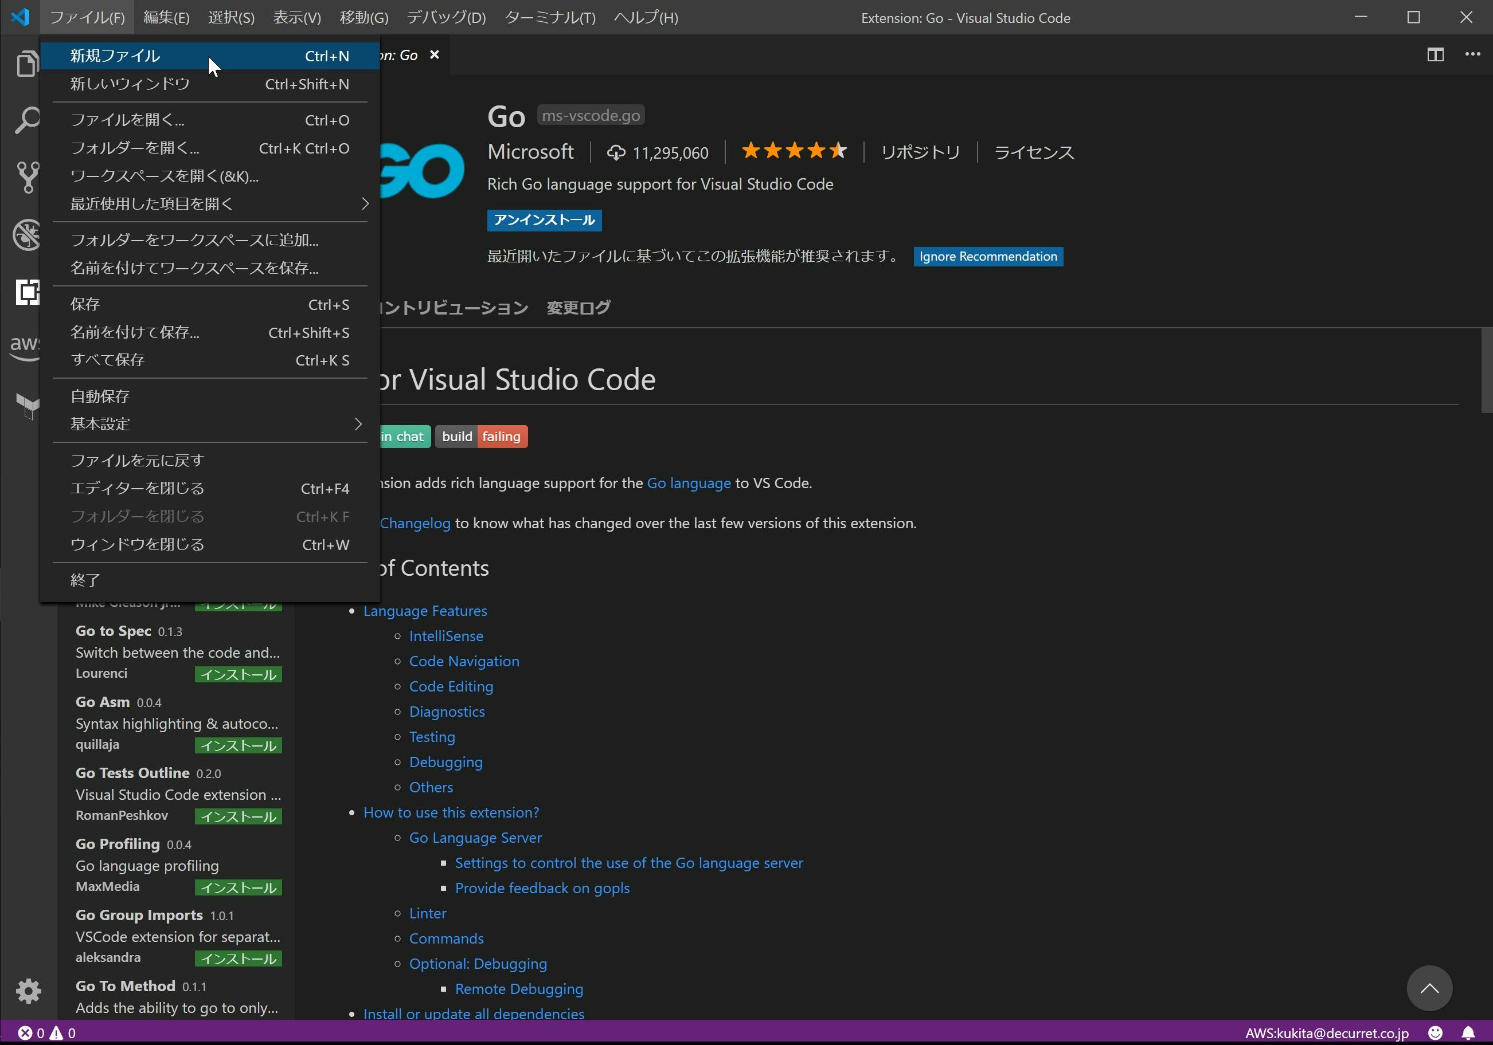Open the AWS explorer sidebar icon
Viewport: 1493px width, 1045px height.
pyautogui.click(x=26, y=345)
